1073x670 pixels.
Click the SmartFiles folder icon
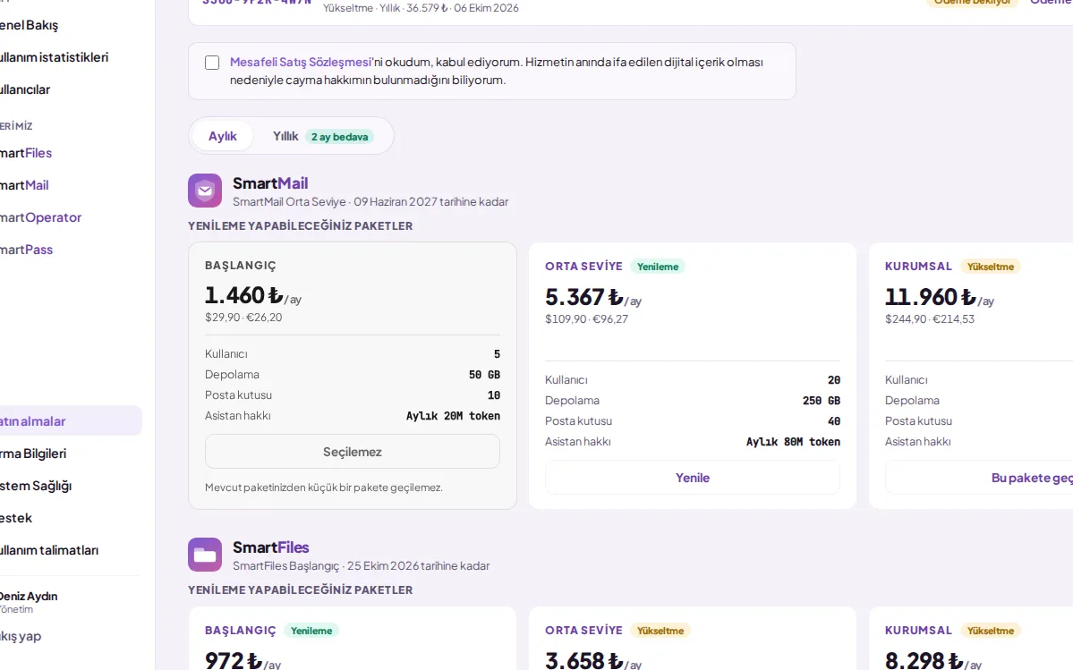(205, 555)
